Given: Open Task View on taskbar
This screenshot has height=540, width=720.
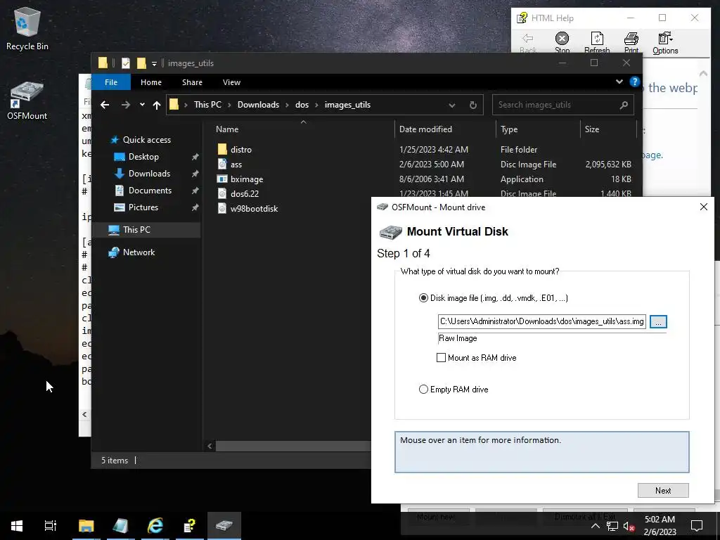Looking at the screenshot, I should pyautogui.click(x=51, y=526).
